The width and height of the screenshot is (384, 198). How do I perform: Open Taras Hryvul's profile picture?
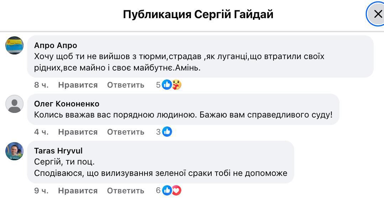tap(15, 151)
